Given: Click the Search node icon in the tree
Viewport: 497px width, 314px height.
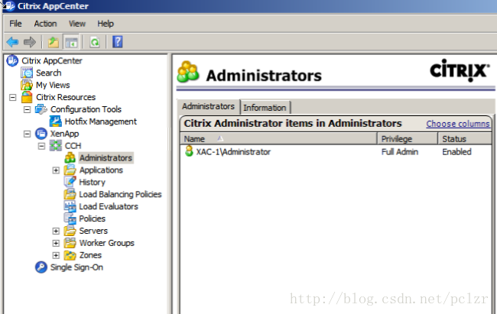Looking at the screenshot, I should pyautogui.click(x=27, y=73).
